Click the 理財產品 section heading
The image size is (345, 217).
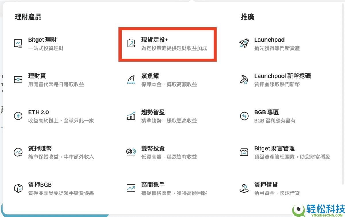[28, 17]
